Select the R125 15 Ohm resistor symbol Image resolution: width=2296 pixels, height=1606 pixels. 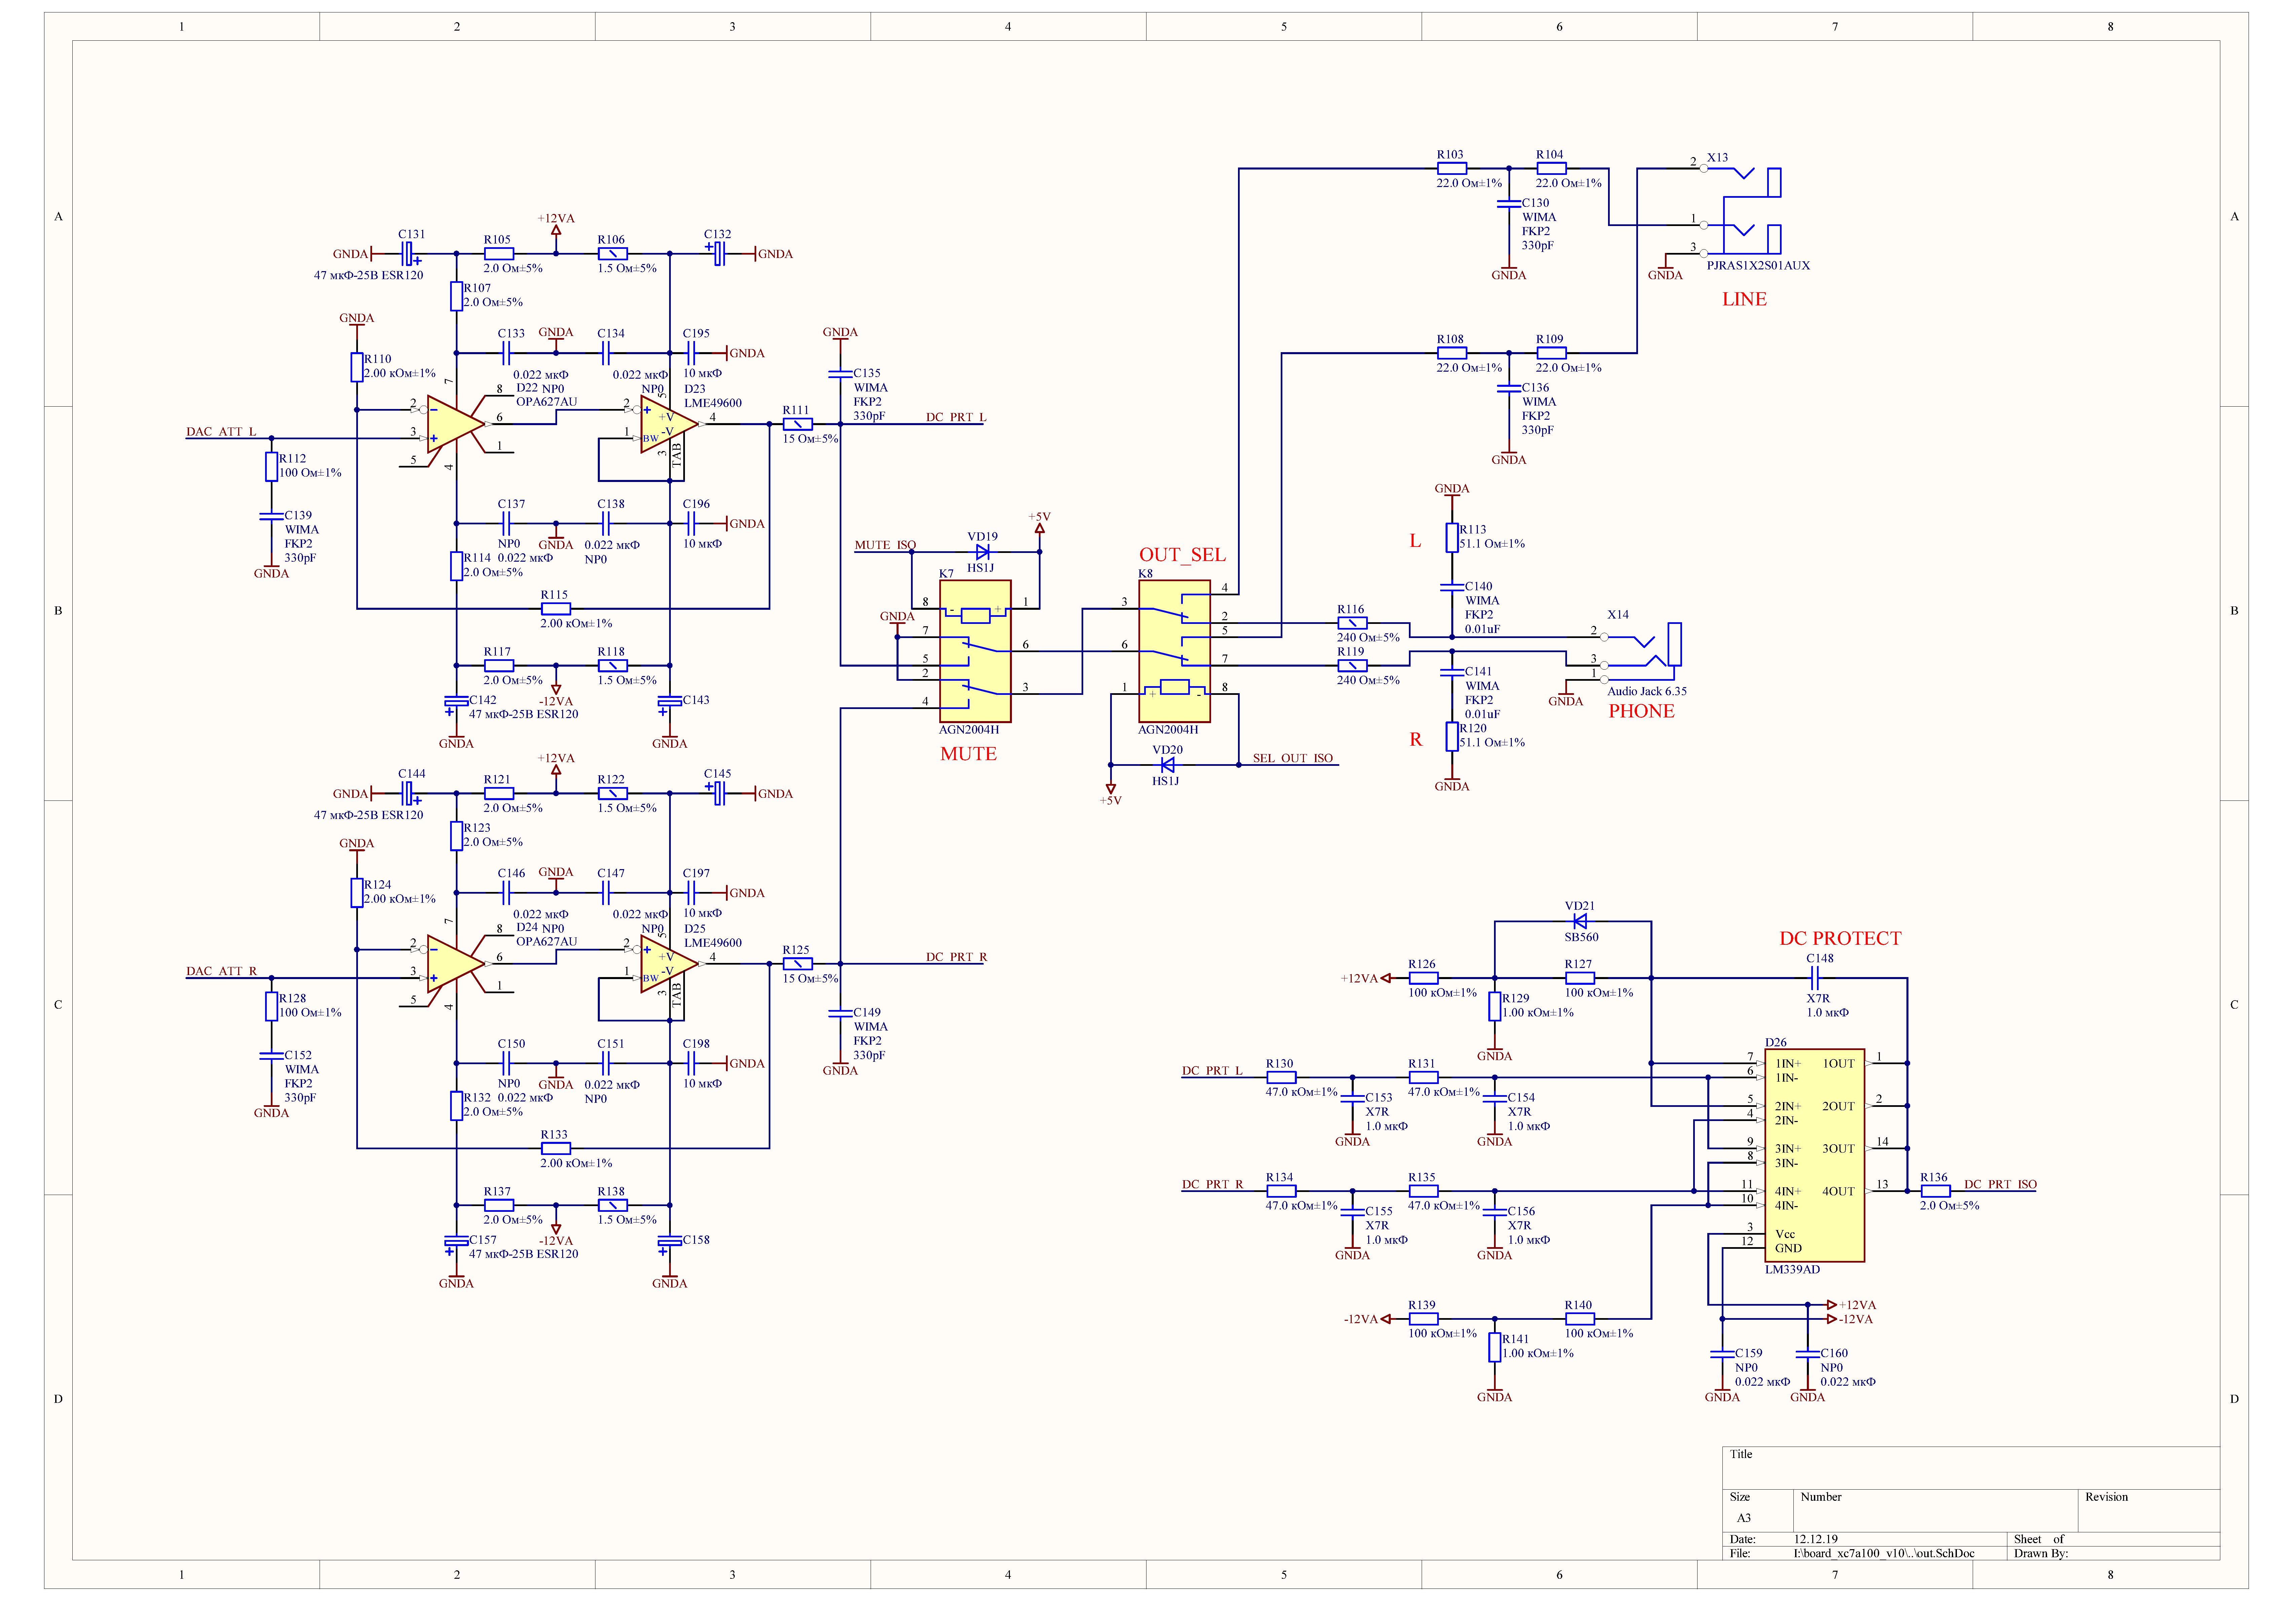click(x=797, y=964)
